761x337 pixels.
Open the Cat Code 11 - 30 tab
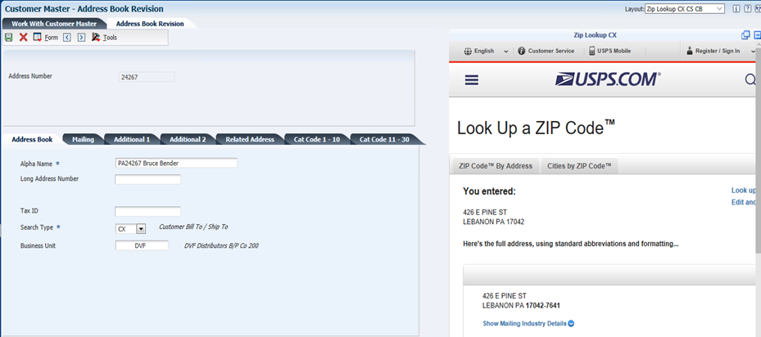coord(384,139)
